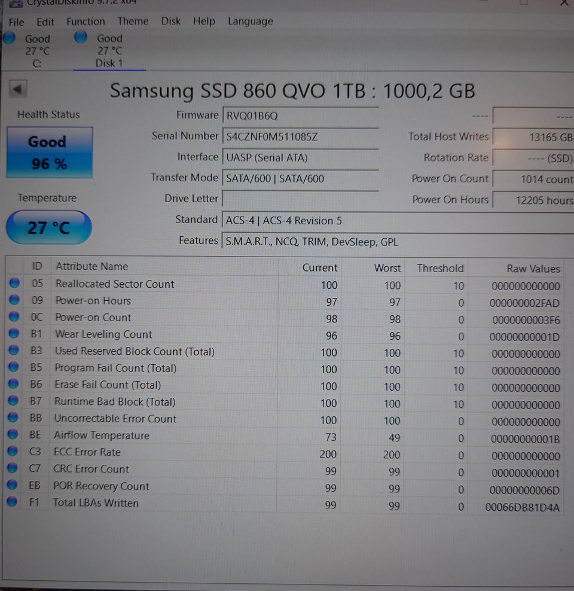This screenshot has height=591, width=574.
Task: Click the Firmware field RVQ01B6Q
Action: [x=301, y=115]
